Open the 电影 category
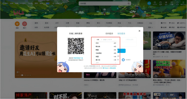The image size is (187, 99). (x=36, y=27)
